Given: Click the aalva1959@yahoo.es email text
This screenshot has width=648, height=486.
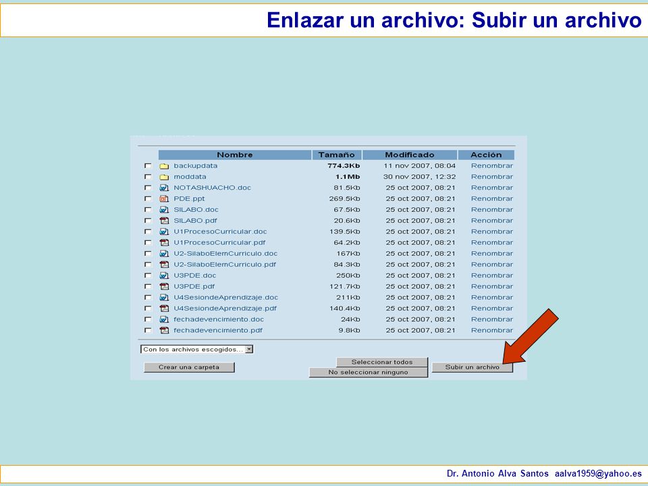Looking at the screenshot, I should point(598,474).
